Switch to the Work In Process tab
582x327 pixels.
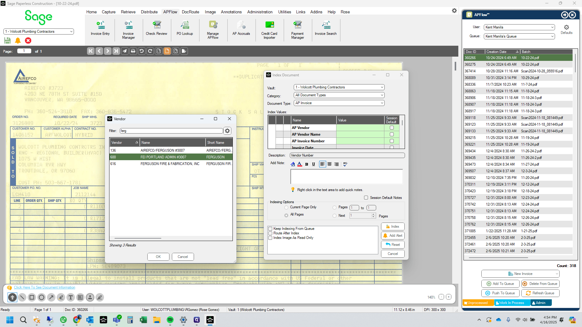click(512, 303)
